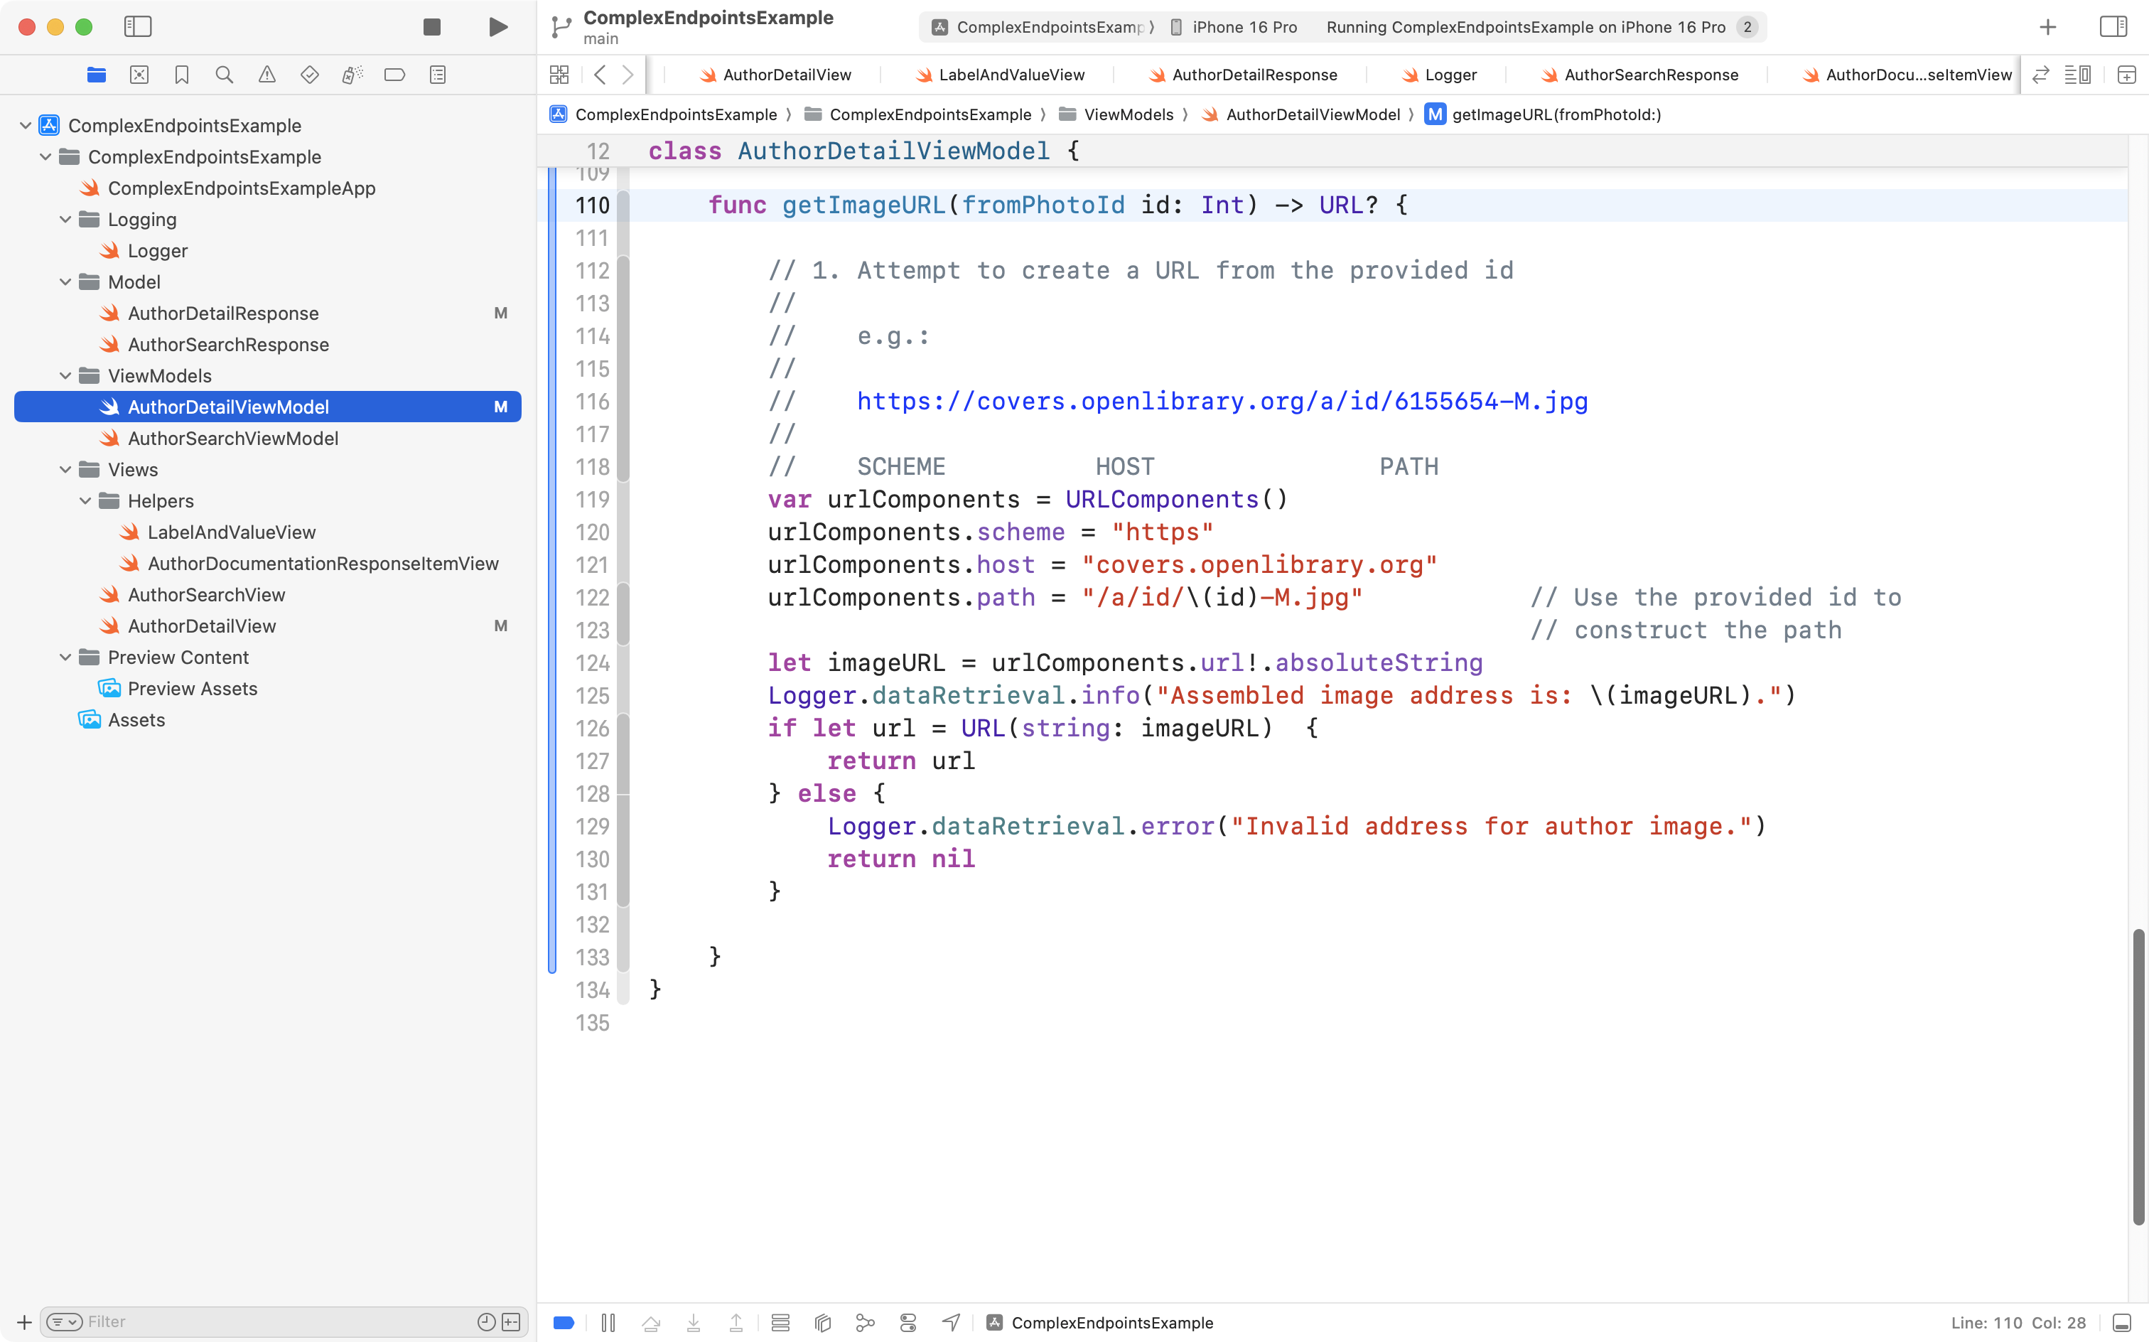Select AuthorSearchViewModel in the file tree
2149x1342 pixels.
232,439
